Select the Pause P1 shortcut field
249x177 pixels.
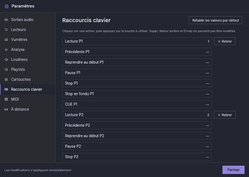pos(137,73)
